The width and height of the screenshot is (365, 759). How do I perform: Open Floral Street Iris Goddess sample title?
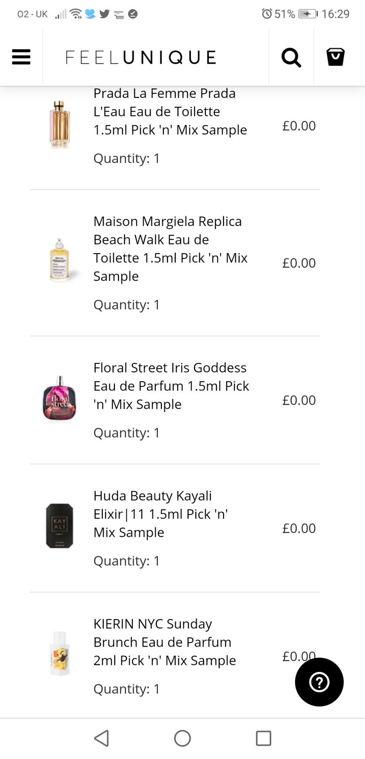(x=171, y=386)
